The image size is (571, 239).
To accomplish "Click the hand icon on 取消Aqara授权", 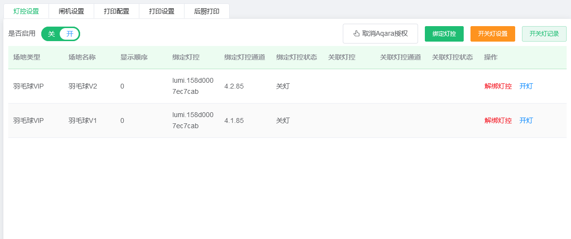I will pyautogui.click(x=356, y=33).
